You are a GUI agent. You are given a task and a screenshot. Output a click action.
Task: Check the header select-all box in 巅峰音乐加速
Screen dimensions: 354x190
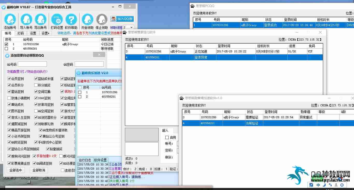point(80,88)
